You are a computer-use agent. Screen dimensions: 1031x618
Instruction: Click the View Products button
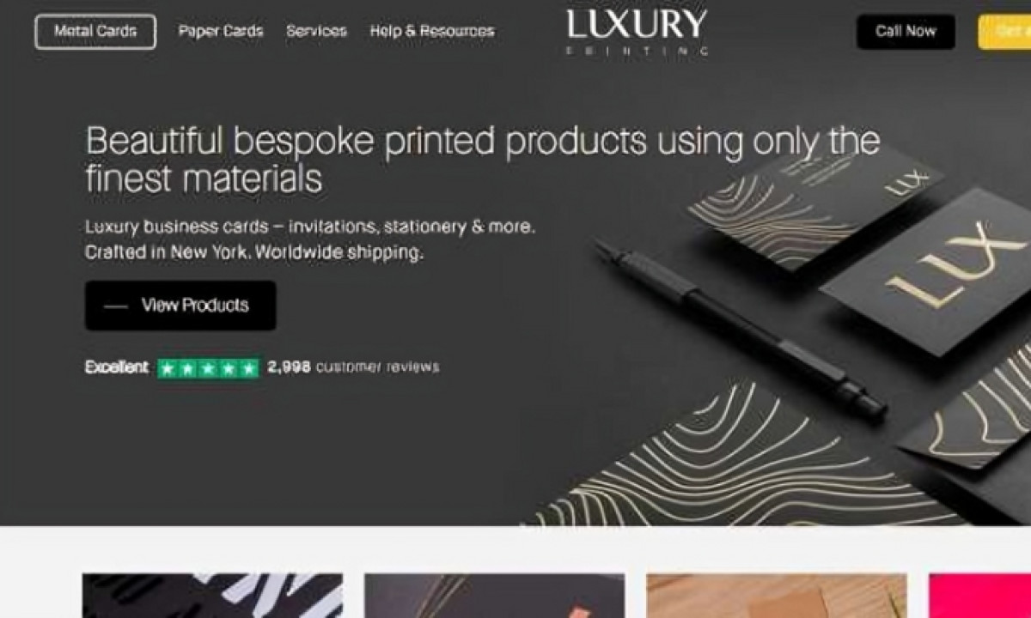(180, 306)
